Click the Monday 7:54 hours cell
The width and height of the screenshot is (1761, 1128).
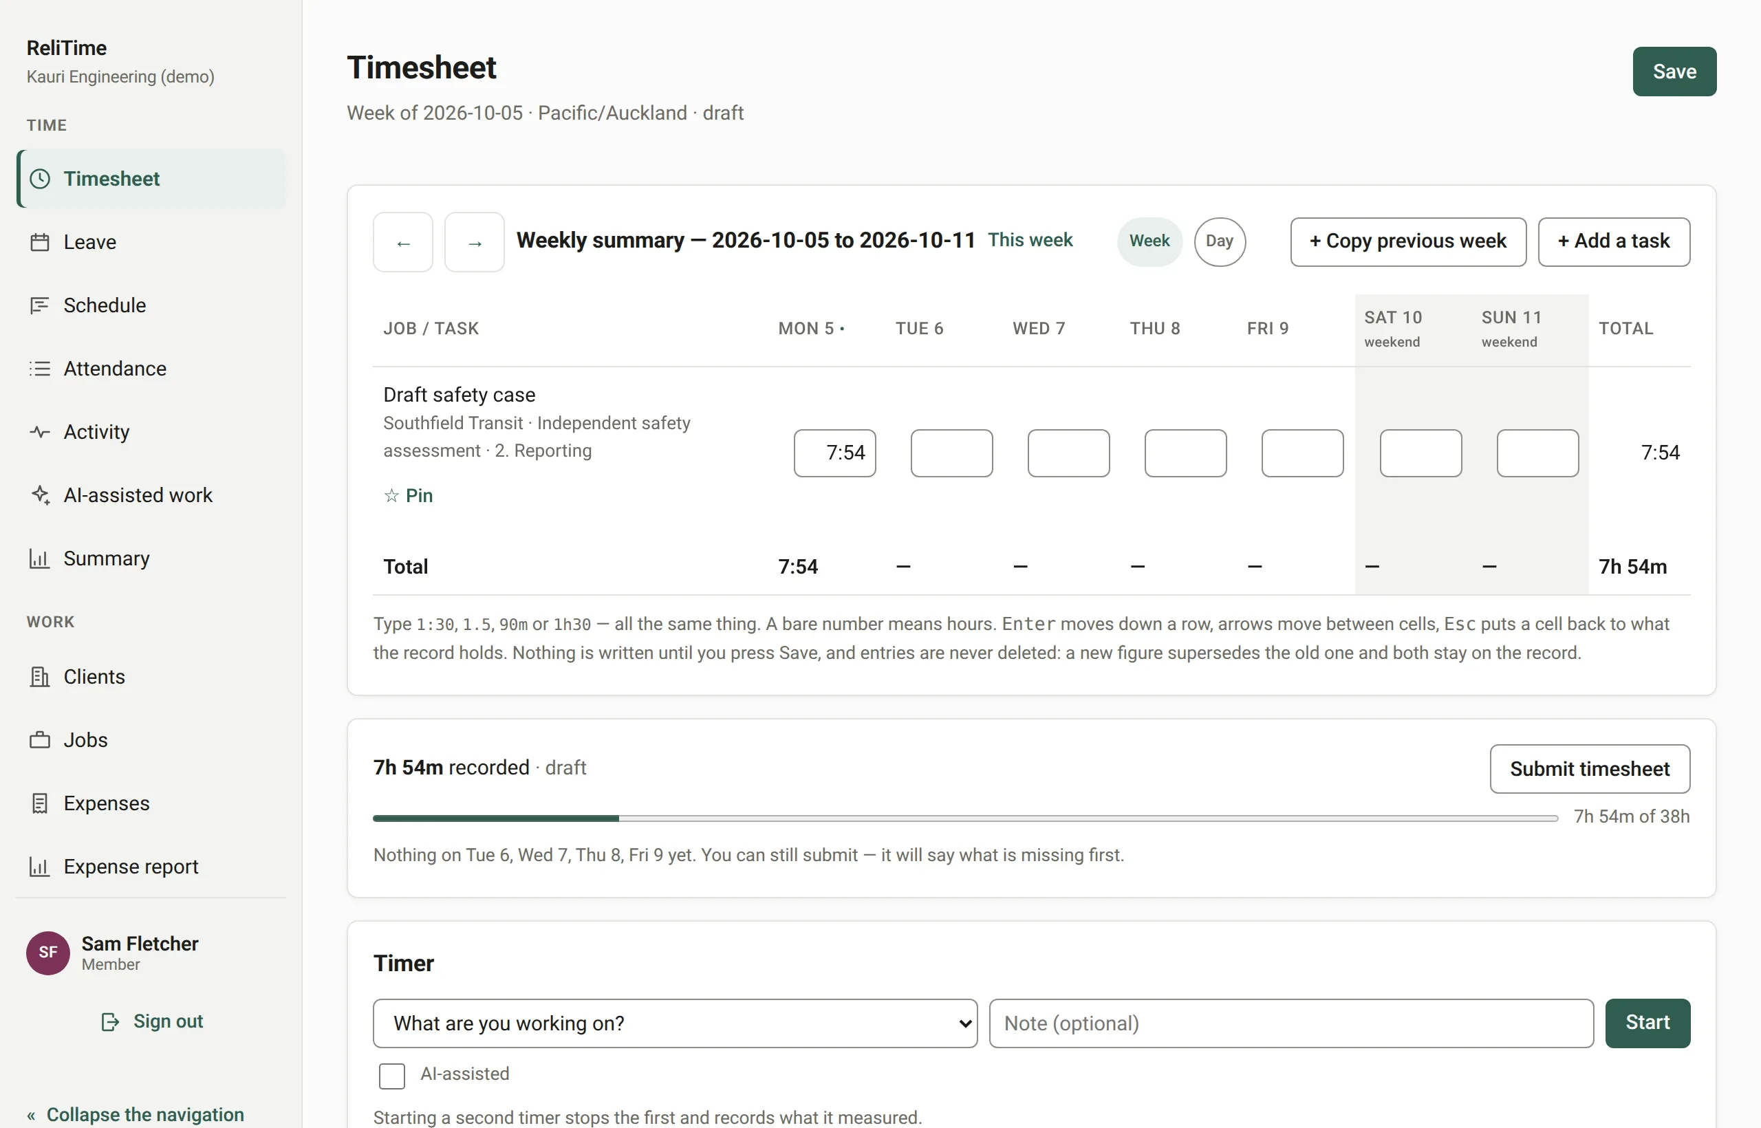[x=835, y=453]
